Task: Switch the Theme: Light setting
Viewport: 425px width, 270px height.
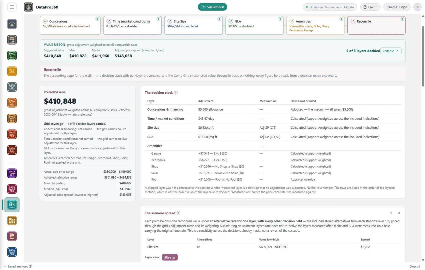Action: 397,7
